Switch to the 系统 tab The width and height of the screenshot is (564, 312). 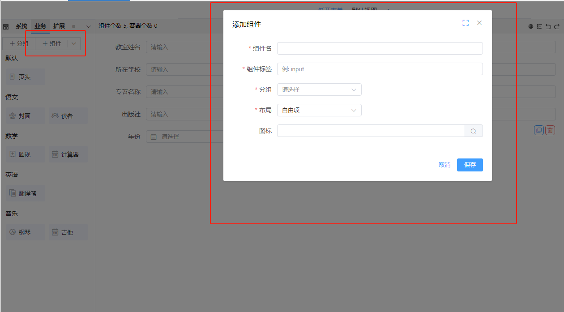coord(21,26)
